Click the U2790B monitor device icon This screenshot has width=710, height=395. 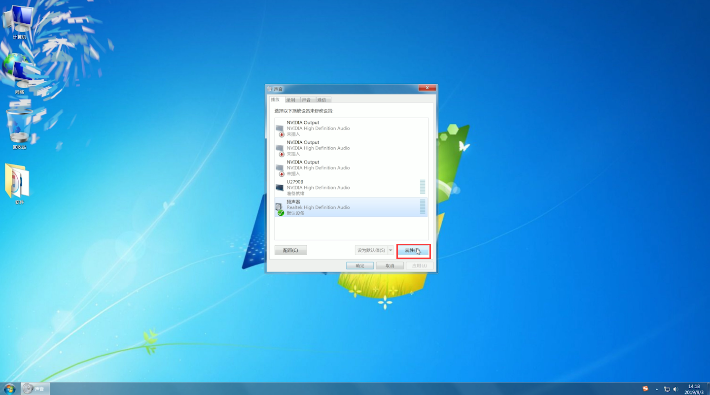click(280, 188)
